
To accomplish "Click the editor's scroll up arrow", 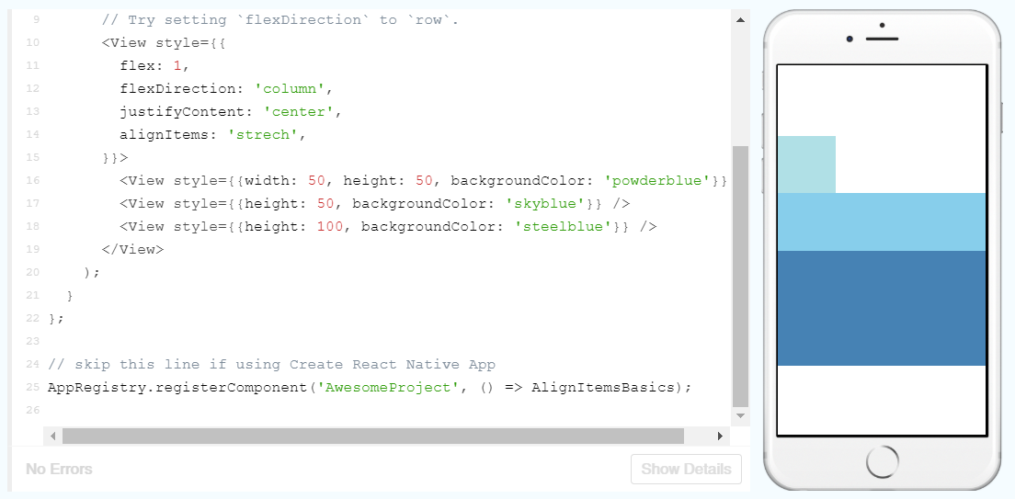I will (740, 19).
